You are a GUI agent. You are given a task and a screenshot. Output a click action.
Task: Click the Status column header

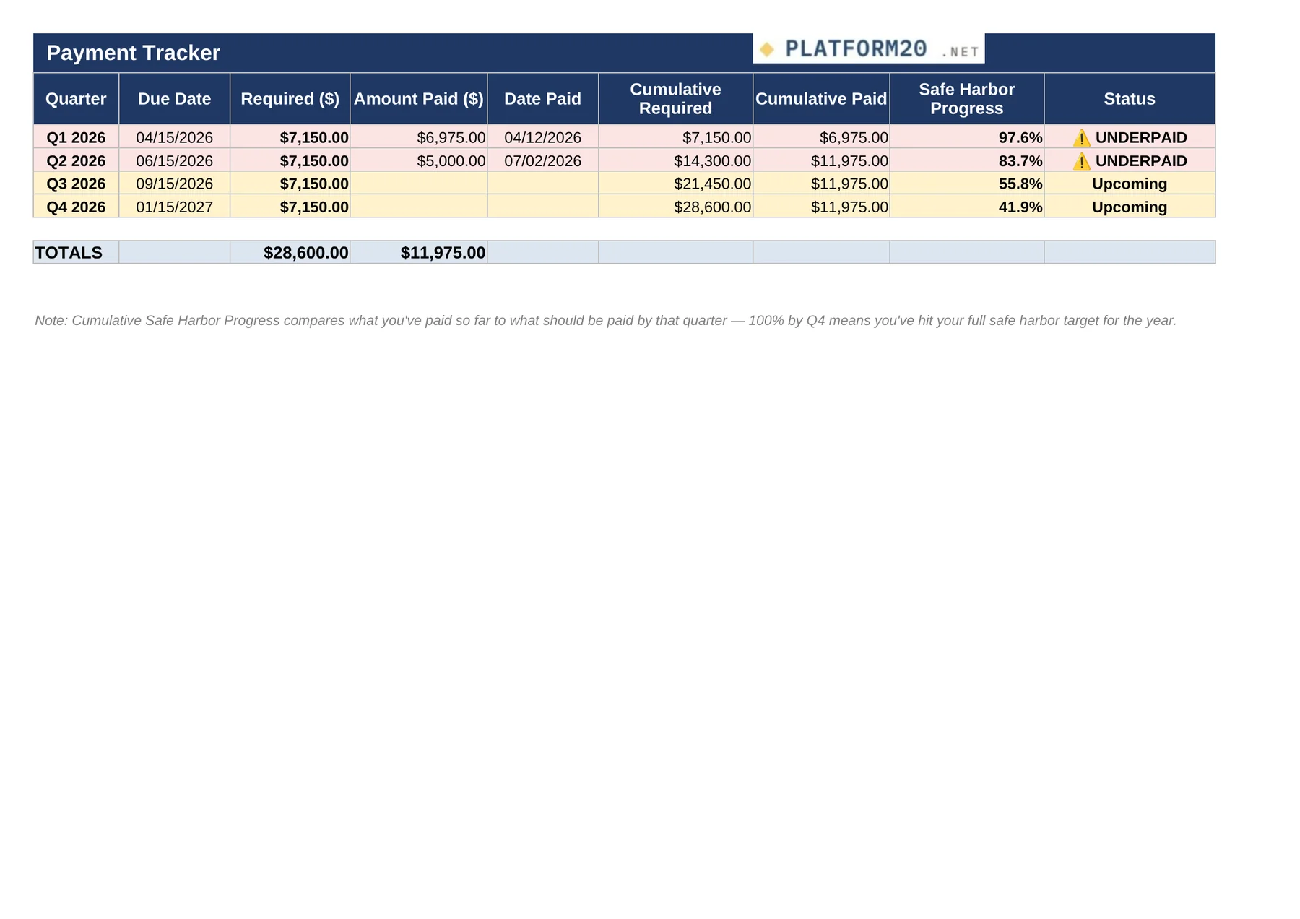click(1130, 99)
